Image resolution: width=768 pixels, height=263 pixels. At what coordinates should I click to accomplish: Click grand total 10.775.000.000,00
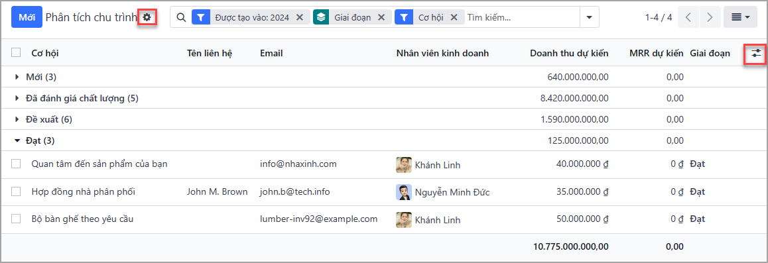571,247
